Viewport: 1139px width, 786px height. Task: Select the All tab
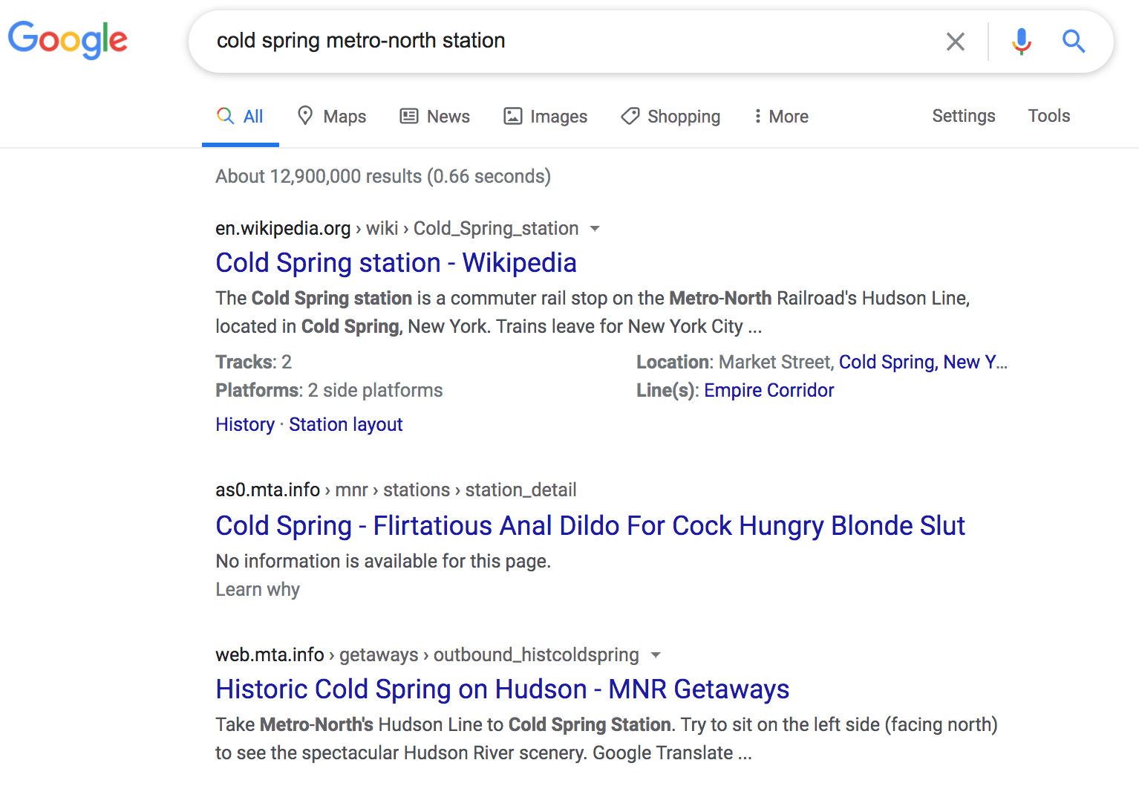[240, 117]
